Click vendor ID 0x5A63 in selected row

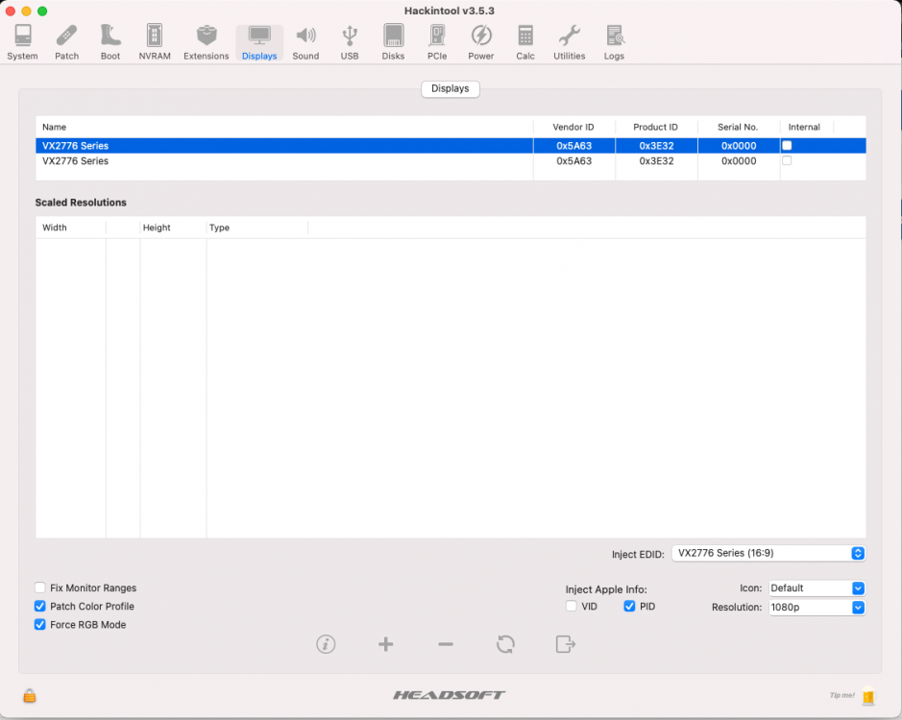[x=574, y=146]
